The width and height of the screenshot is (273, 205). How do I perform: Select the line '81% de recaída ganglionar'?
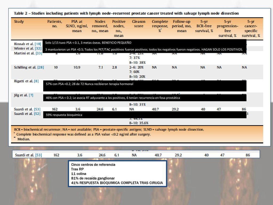[x=93, y=178]
